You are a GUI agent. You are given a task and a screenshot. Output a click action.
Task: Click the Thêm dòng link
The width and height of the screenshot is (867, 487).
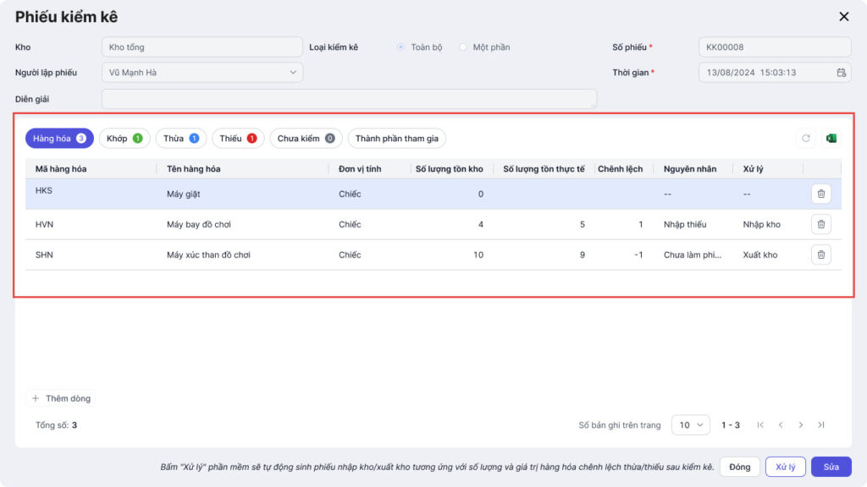point(62,398)
